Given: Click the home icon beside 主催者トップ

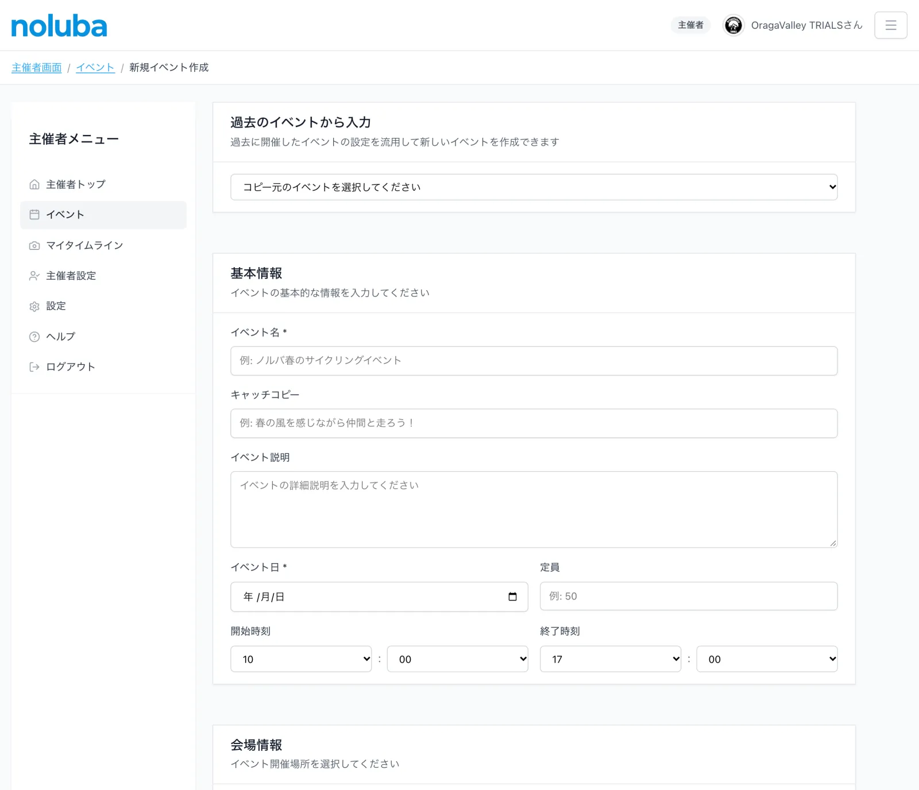Looking at the screenshot, I should tap(34, 184).
